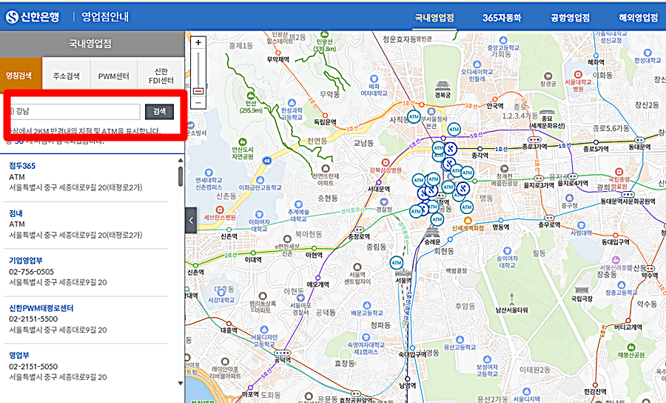The height and width of the screenshot is (403, 666).
Task: Click the ATM marker beside 사직동
Action: pyautogui.click(x=414, y=116)
